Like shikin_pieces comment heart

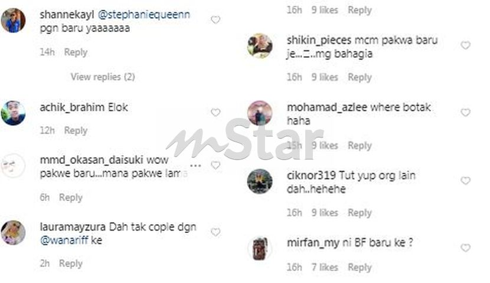tap(466, 45)
